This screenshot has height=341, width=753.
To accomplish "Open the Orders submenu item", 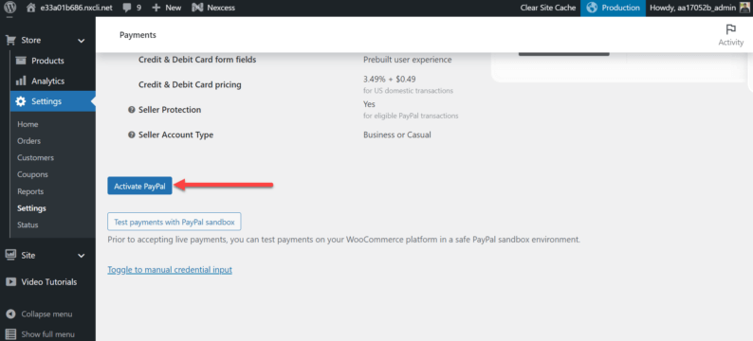I will pos(28,141).
